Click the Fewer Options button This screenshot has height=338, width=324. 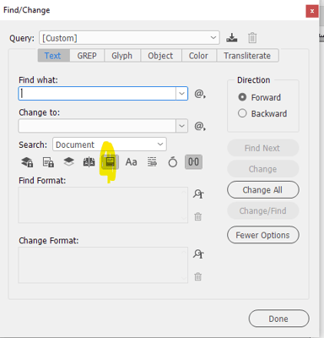click(x=263, y=235)
